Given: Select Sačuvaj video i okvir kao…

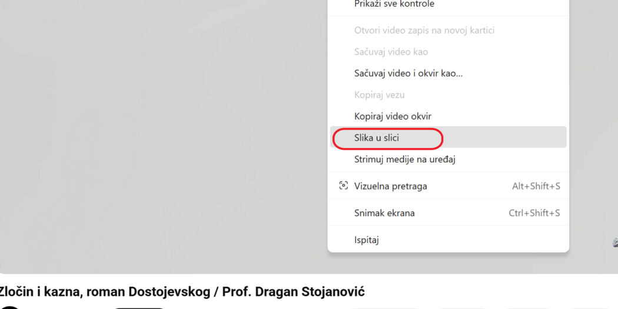Looking at the screenshot, I should pos(408,74).
